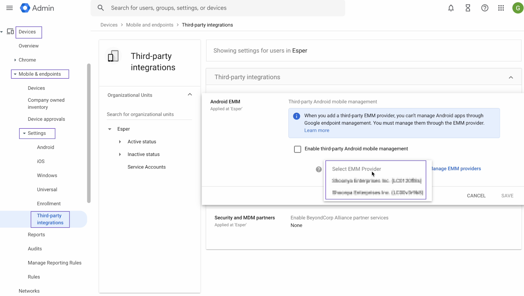Open the Google apps grid launcher
This screenshot has height=296, width=524.
[501, 8]
